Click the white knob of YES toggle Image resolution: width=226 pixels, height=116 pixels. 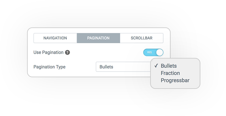click(x=160, y=52)
